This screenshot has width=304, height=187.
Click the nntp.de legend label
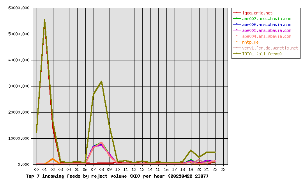250,42
